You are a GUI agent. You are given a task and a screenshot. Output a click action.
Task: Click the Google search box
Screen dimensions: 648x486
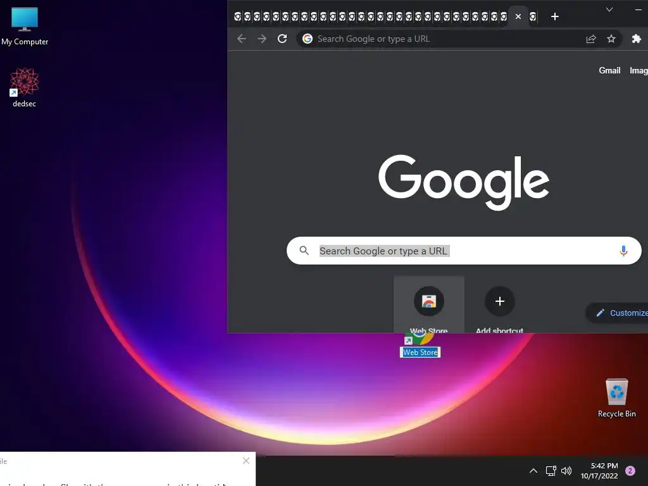pyautogui.click(x=464, y=251)
